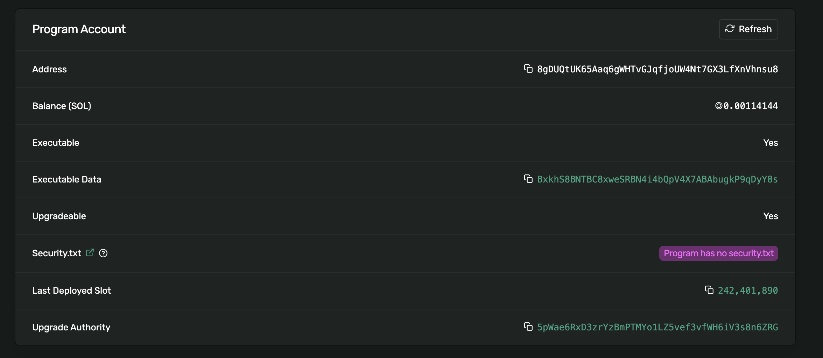Click the Security.txt row label

pyautogui.click(x=56, y=253)
